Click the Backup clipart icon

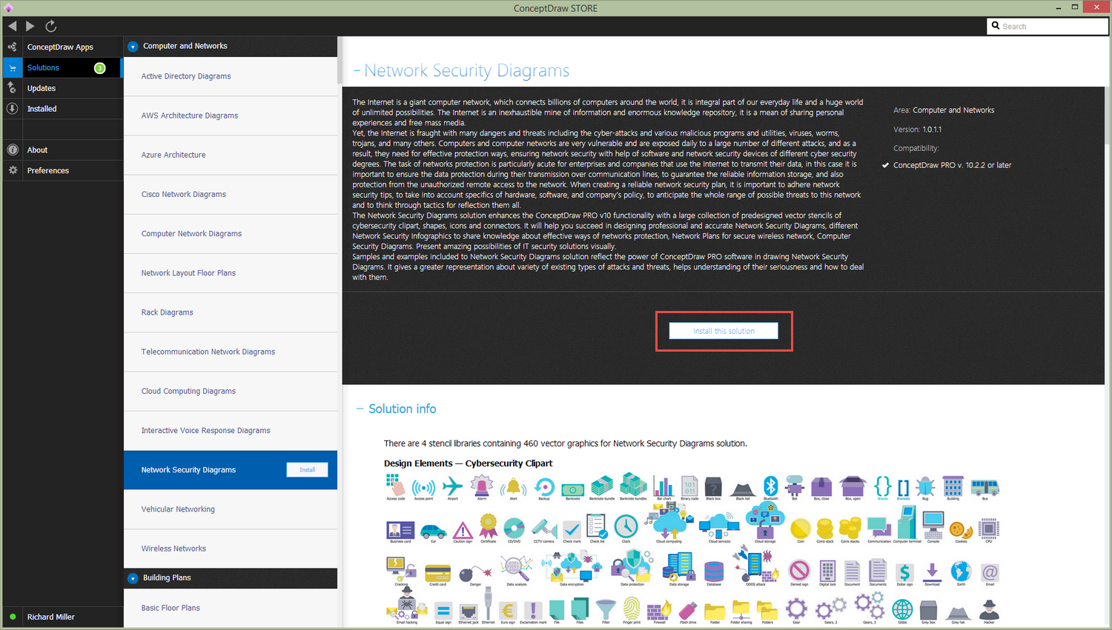pos(544,486)
